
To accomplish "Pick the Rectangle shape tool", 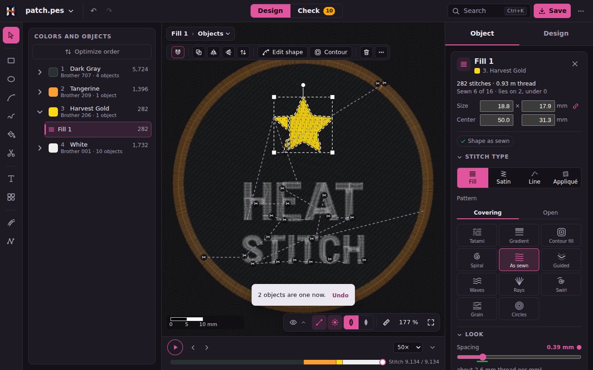I will click(11, 60).
